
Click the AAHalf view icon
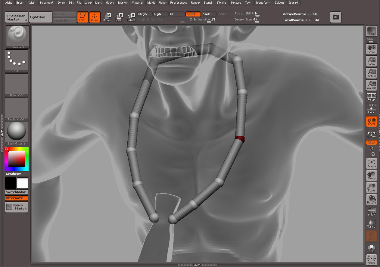coord(371,85)
